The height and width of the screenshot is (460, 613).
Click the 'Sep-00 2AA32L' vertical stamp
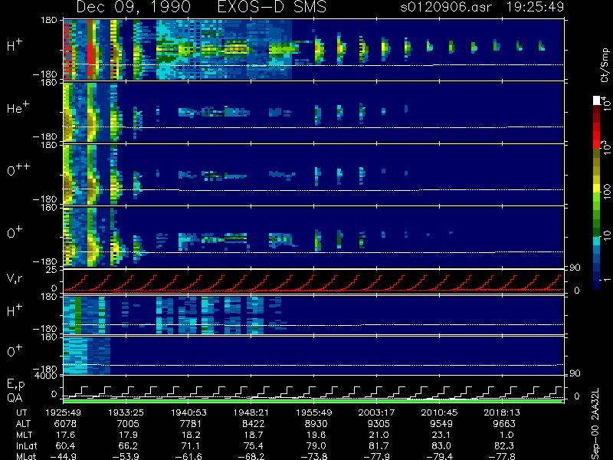coord(595,424)
